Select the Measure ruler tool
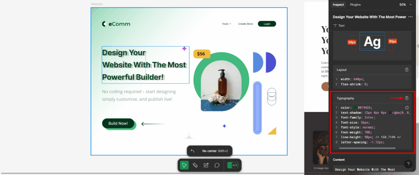 195,165
